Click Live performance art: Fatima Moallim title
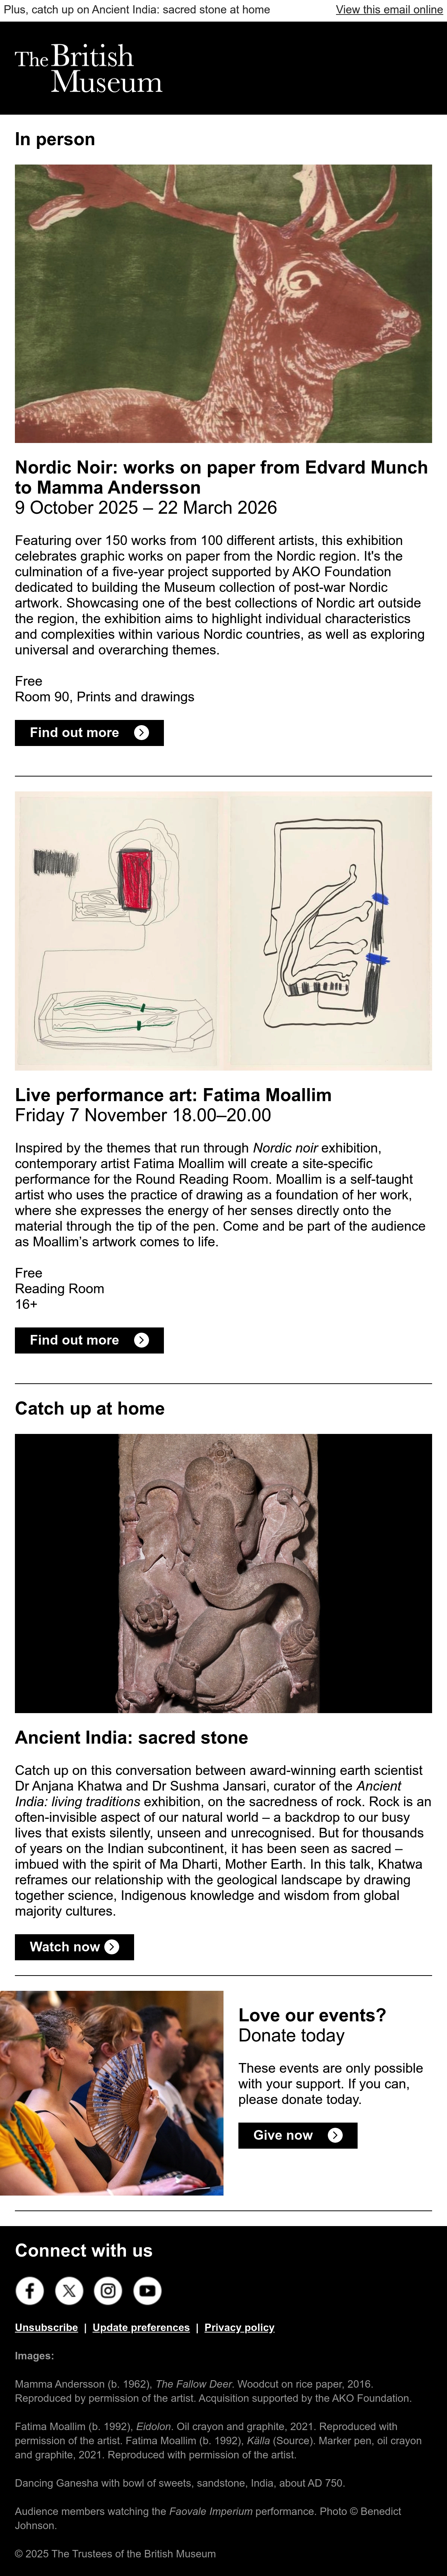This screenshot has height=2576, width=447. [173, 1095]
